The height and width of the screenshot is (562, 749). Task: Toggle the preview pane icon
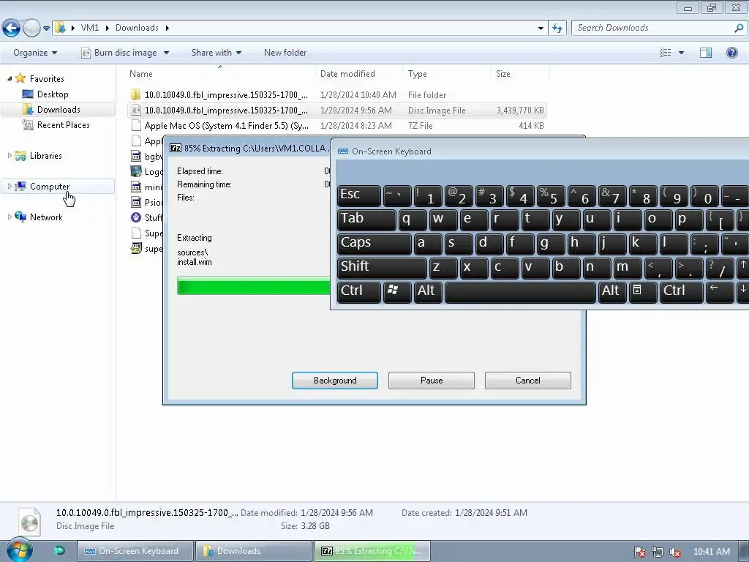pos(706,53)
